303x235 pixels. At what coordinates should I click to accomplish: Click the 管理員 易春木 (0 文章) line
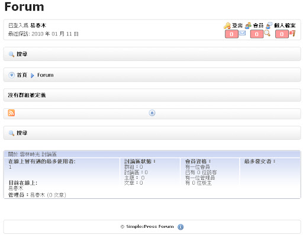pyautogui.click(x=37, y=195)
